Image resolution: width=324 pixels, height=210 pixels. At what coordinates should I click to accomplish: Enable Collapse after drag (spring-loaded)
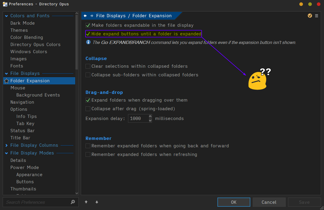coord(88,109)
